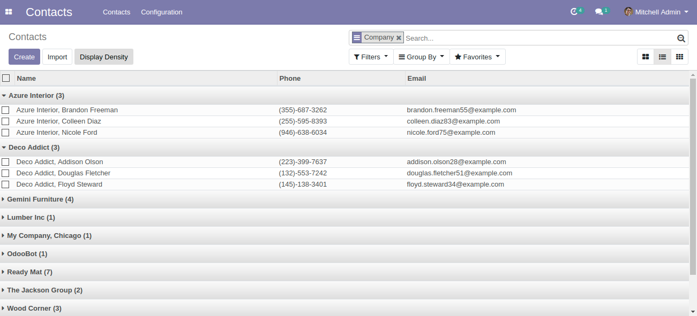Toggle the select-all checkbox in header

[x=6, y=78]
